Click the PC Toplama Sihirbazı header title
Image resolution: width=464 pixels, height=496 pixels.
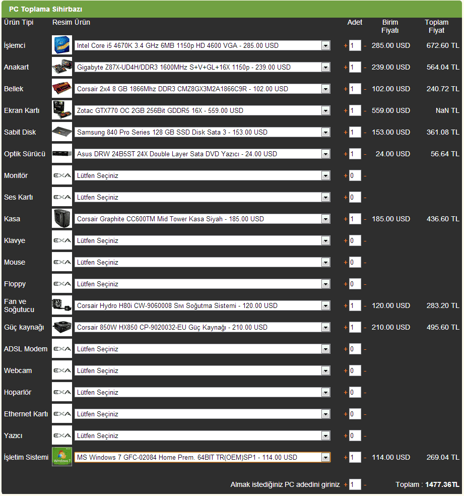(45, 9)
